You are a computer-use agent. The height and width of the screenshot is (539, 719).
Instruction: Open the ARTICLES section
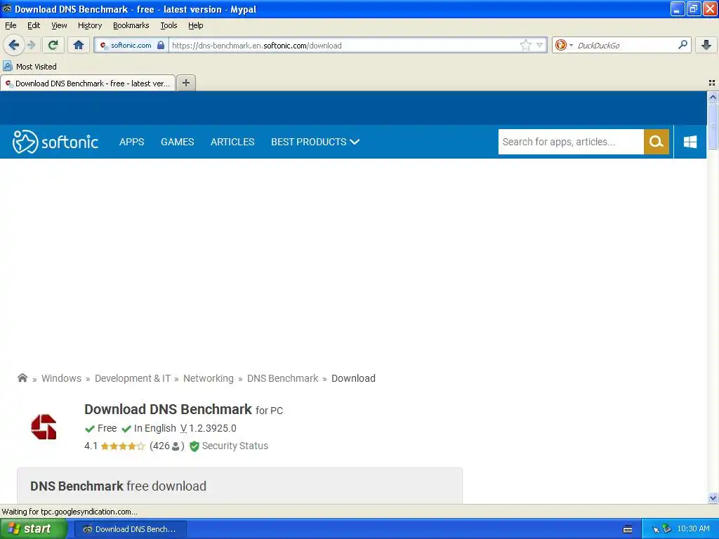click(232, 142)
